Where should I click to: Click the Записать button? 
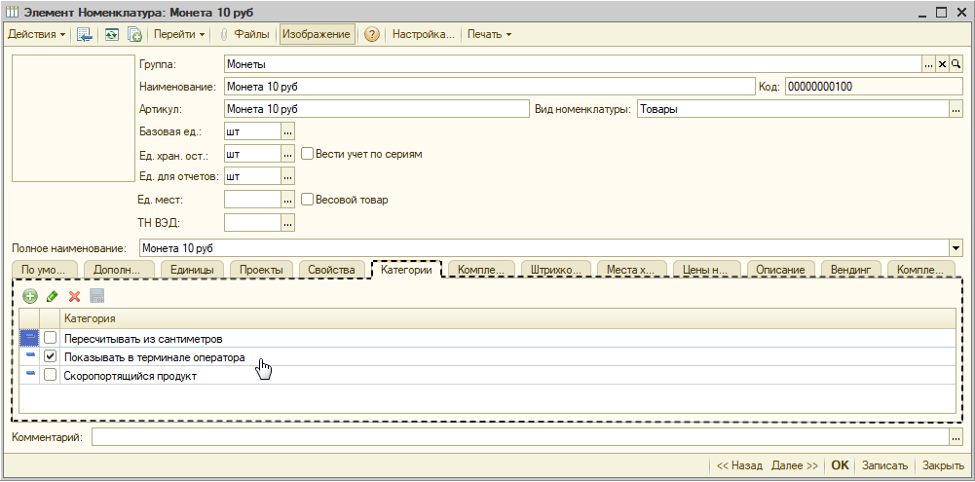tap(884, 465)
